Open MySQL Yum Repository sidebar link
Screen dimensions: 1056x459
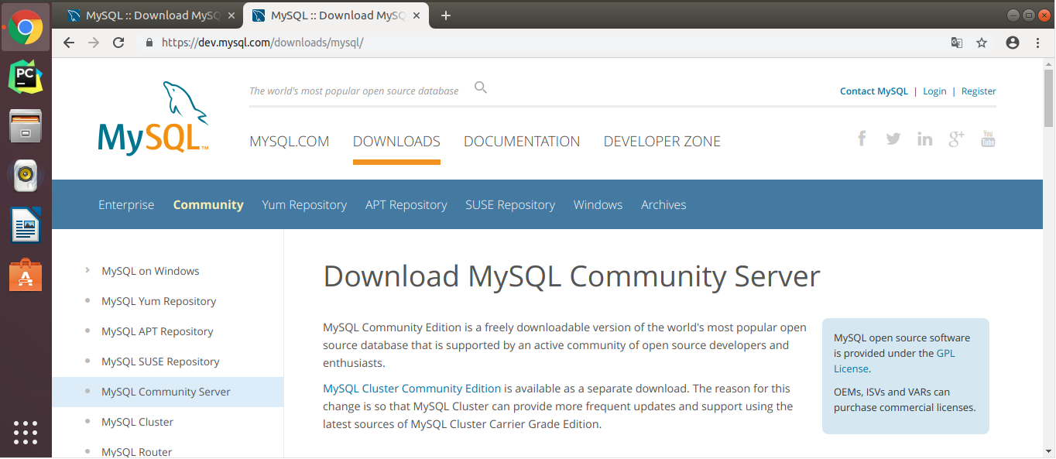click(x=159, y=301)
